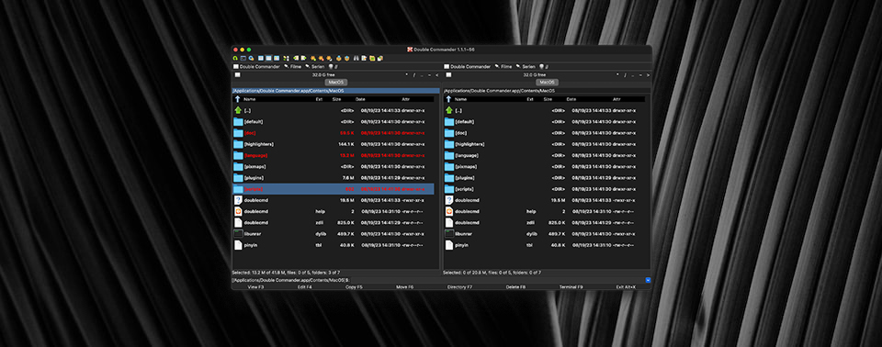The width and height of the screenshot is (882, 347).
Task: Select the red [language] folder in left panel
Action: 333,155
